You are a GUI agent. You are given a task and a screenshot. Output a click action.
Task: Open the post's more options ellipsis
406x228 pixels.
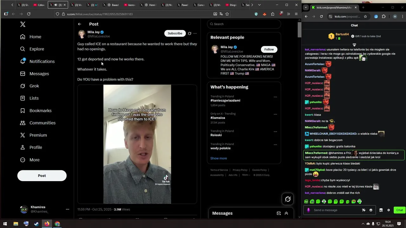[x=195, y=33]
